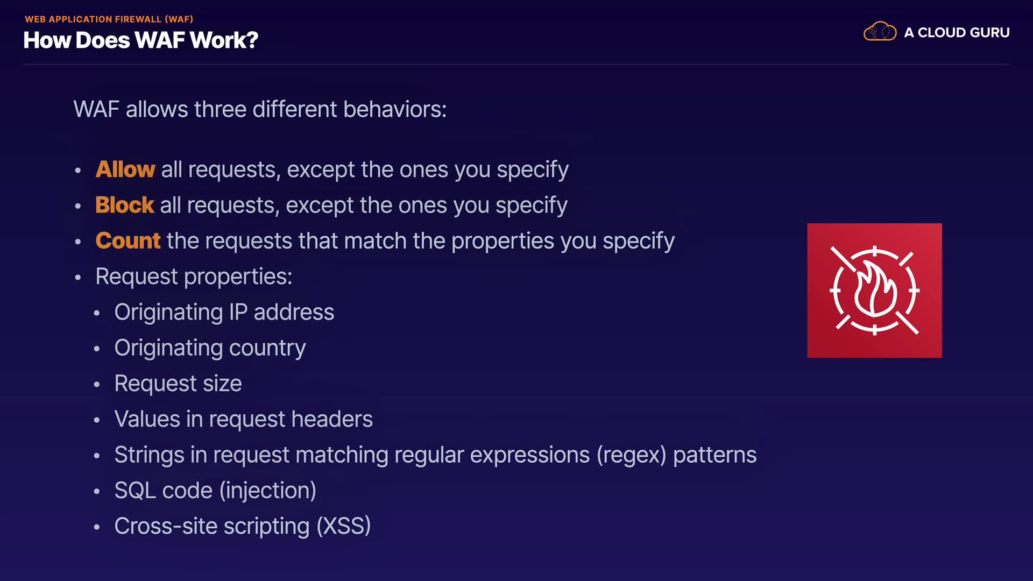Click 'Values in request headers' item

coord(243,419)
